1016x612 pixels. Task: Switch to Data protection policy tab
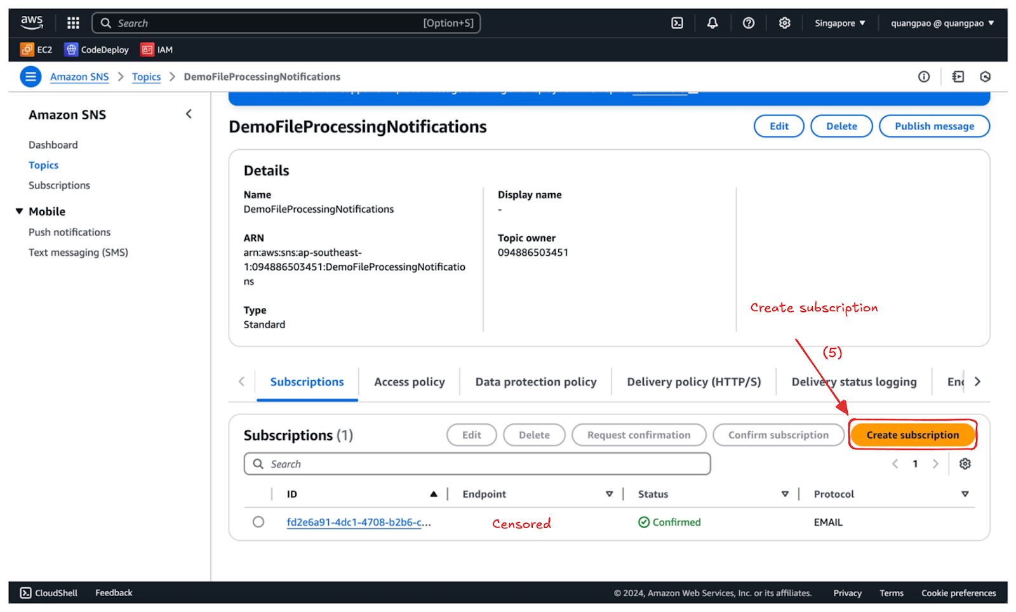point(536,382)
